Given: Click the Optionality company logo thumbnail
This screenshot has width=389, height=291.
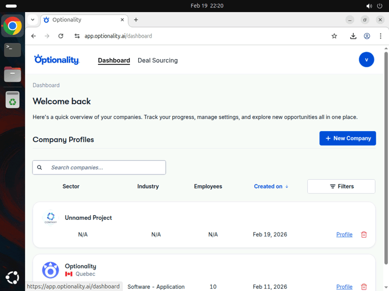Looking at the screenshot, I should pos(51,270).
